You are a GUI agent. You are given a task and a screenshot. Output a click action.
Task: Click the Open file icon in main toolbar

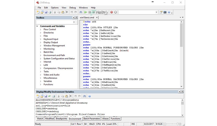pyautogui.click(x=42, y=12)
